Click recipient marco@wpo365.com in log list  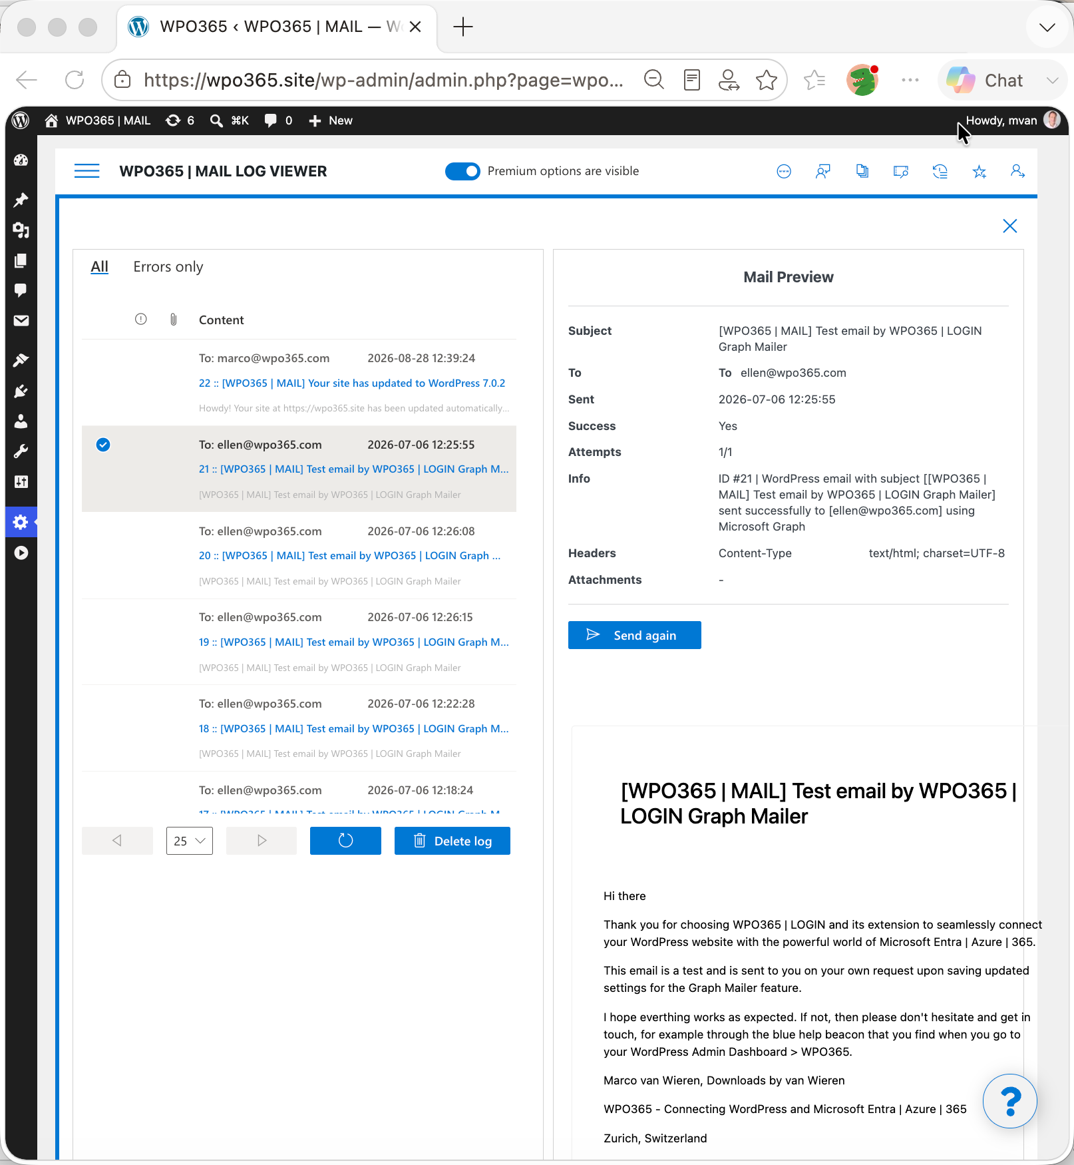point(273,358)
